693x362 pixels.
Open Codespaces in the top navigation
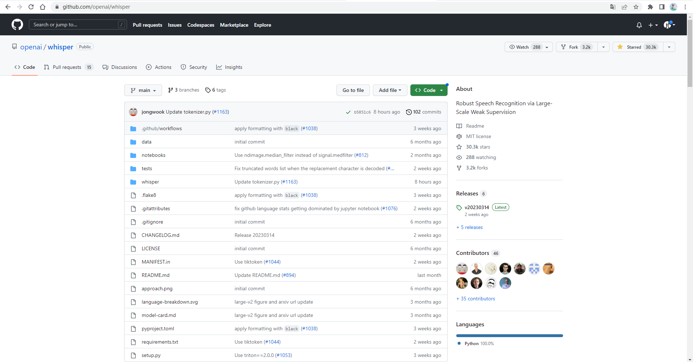[201, 25]
